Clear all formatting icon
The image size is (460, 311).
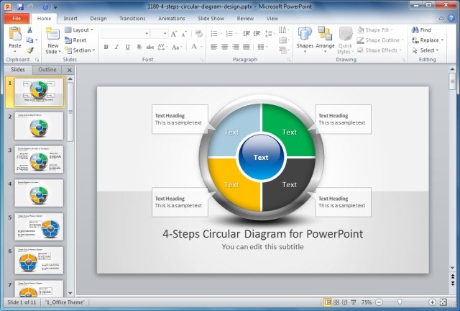pos(198,34)
